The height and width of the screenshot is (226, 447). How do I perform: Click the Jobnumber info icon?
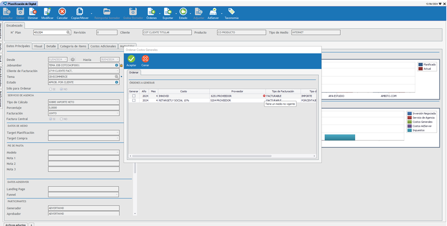[117, 66]
